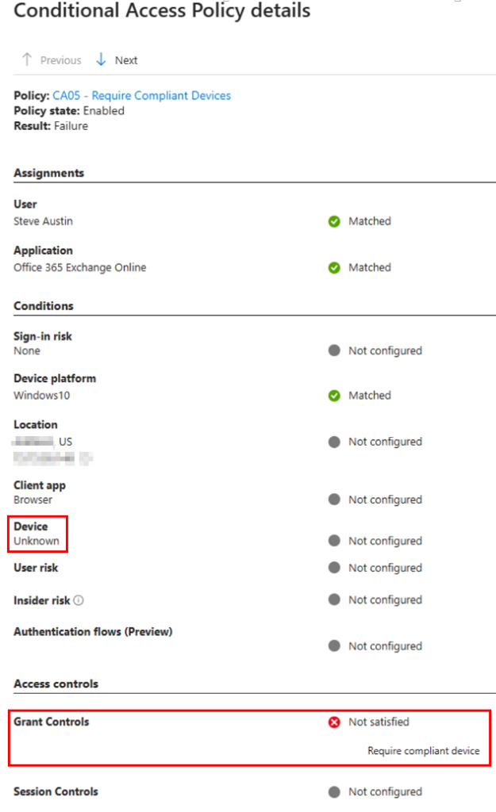The width and height of the screenshot is (496, 812).
Task: Click red Not satisfied icon for Grant Controls
Action: 334,722
